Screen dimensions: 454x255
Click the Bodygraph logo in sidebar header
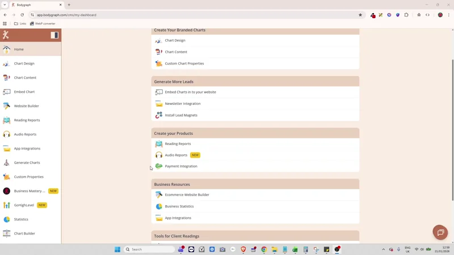(6, 35)
